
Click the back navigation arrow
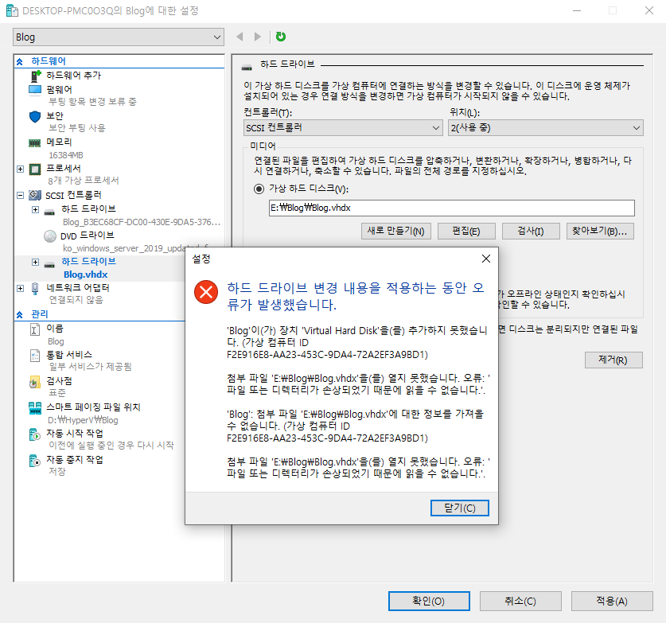(x=240, y=37)
